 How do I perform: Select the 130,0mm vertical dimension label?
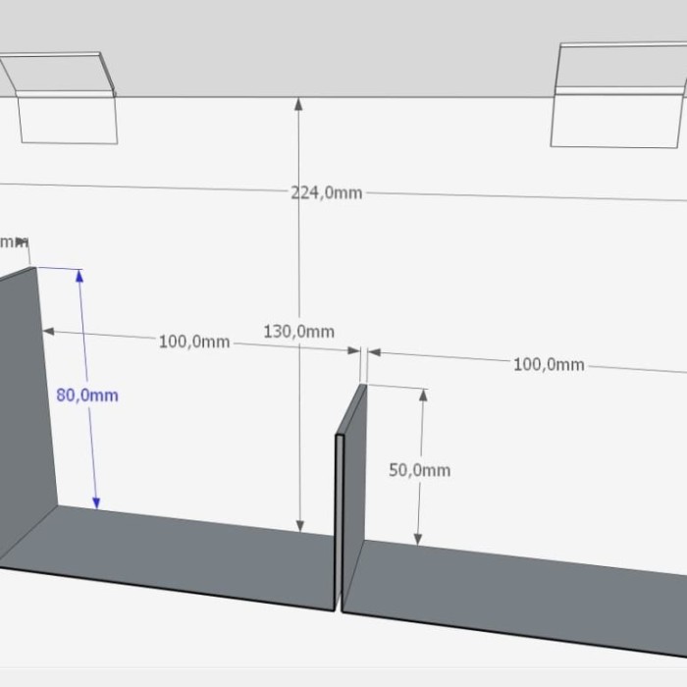(298, 332)
